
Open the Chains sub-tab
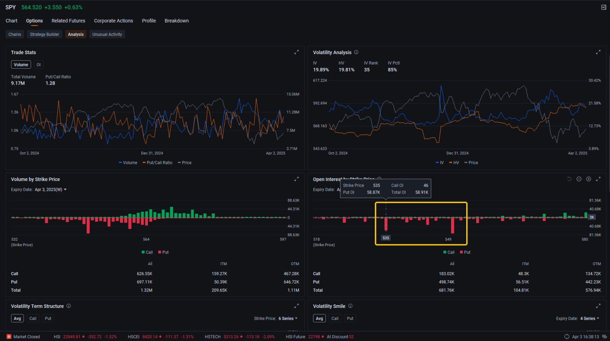(15, 34)
